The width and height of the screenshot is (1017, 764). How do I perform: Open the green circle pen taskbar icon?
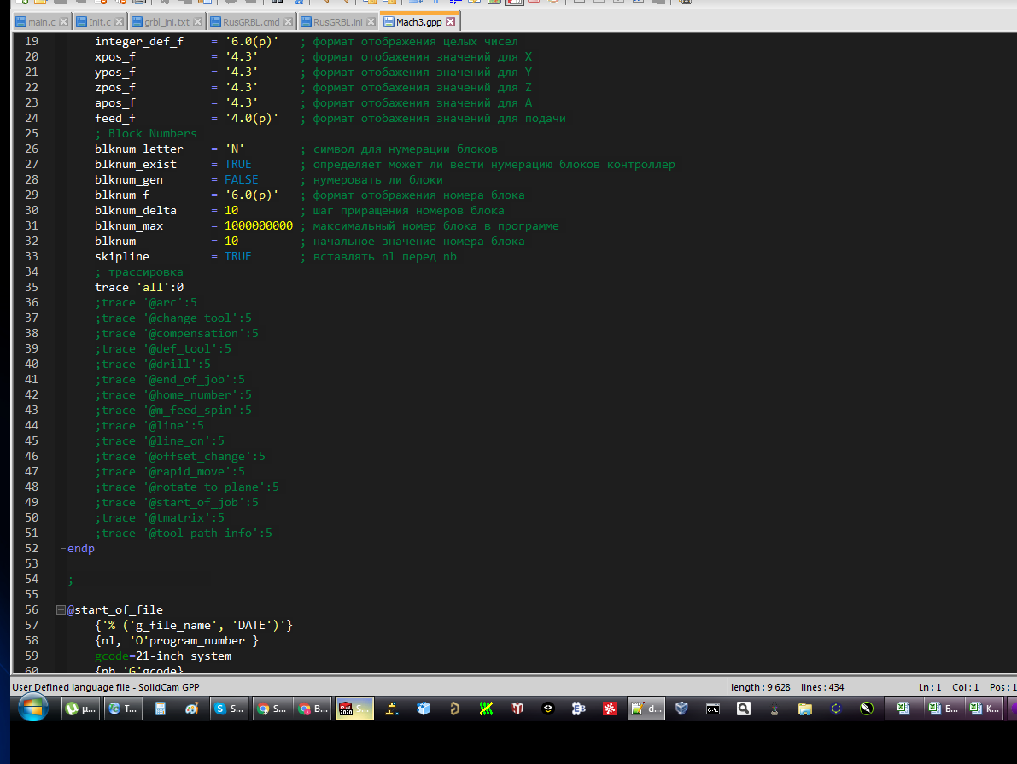click(867, 709)
